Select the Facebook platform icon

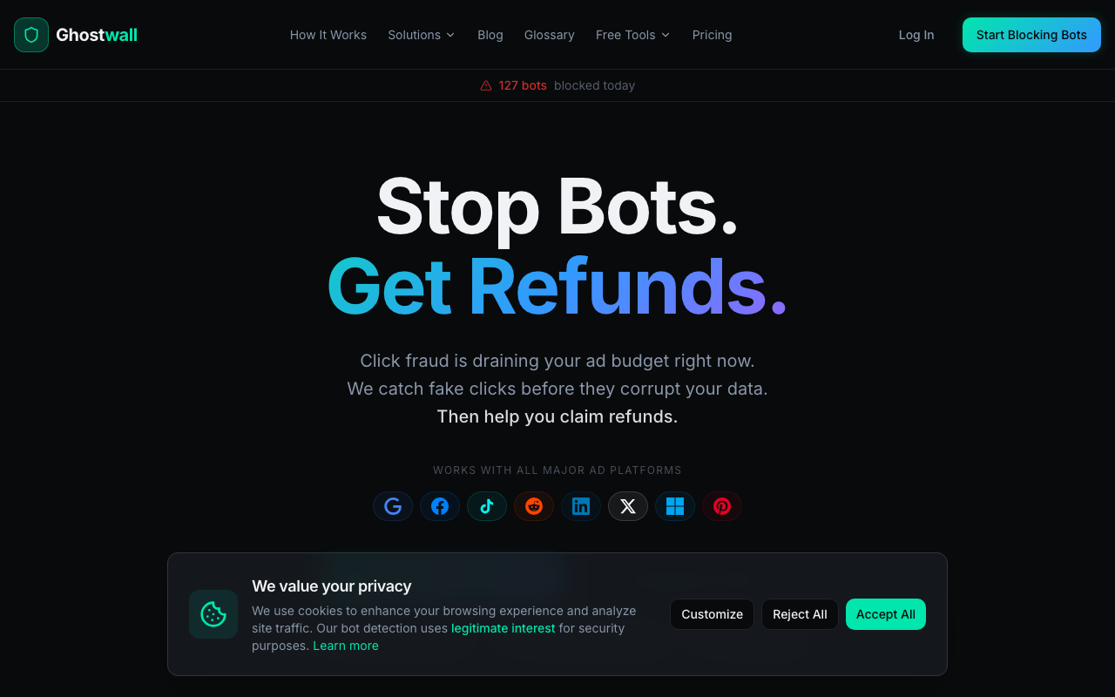click(440, 506)
